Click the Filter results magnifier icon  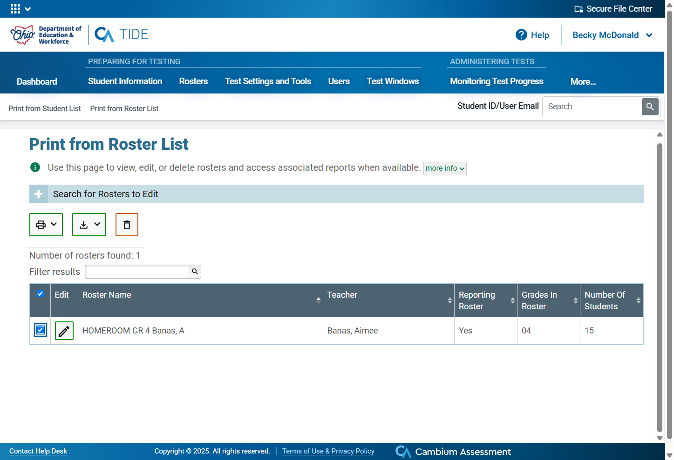click(x=195, y=272)
